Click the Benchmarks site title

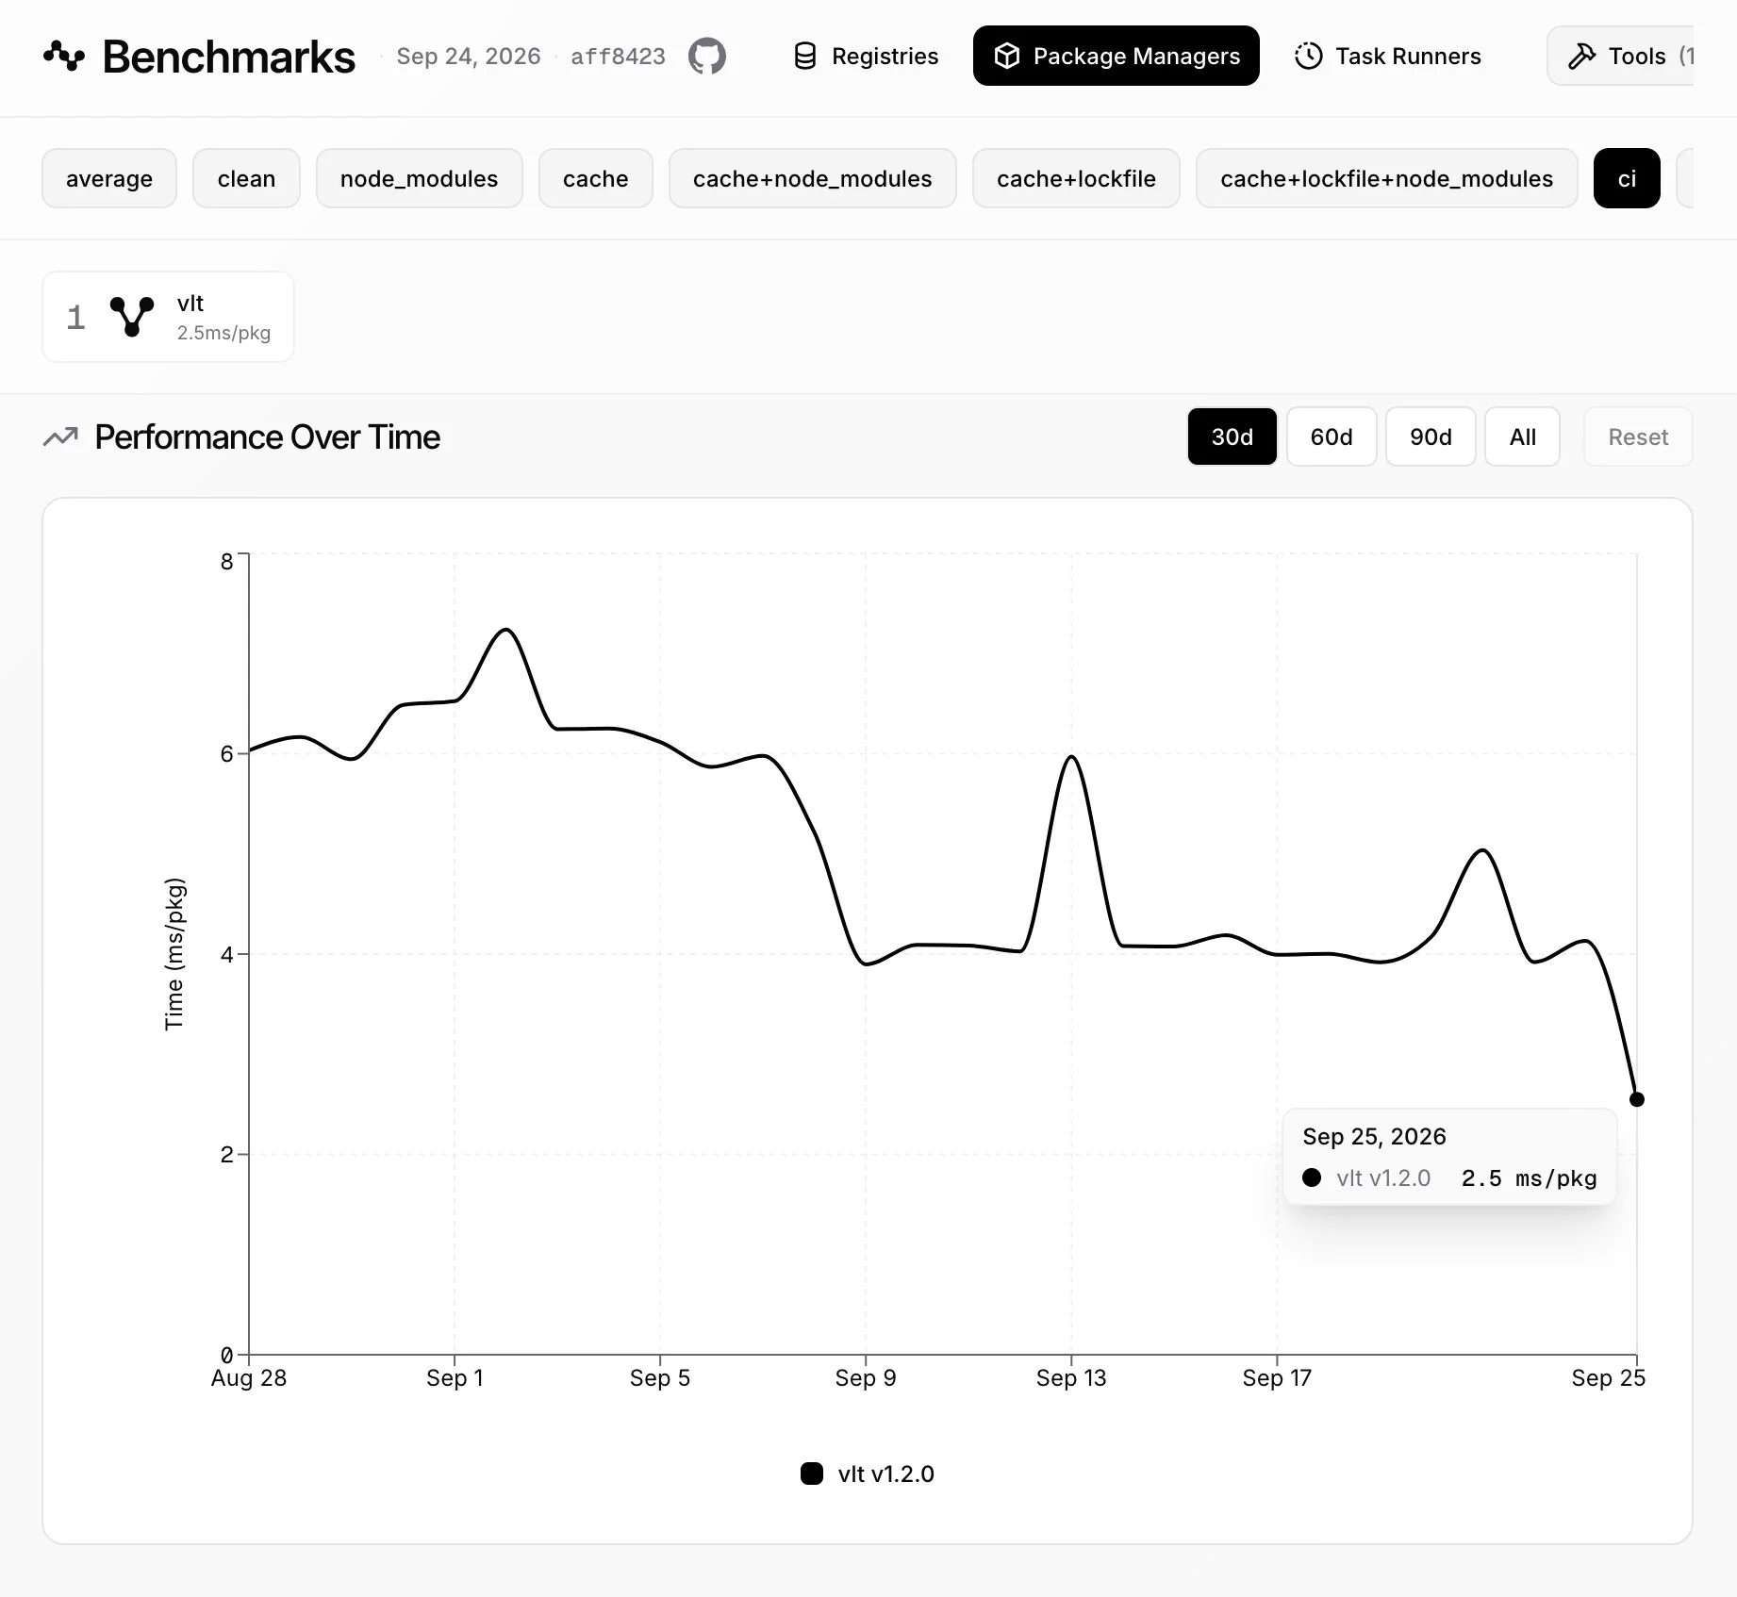click(229, 57)
